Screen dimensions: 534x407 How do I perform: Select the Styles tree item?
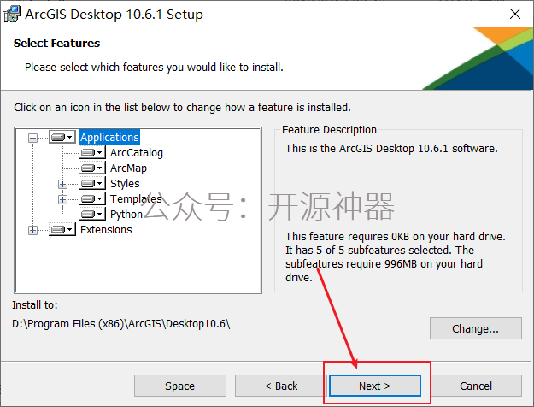click(x=125, y=184)
